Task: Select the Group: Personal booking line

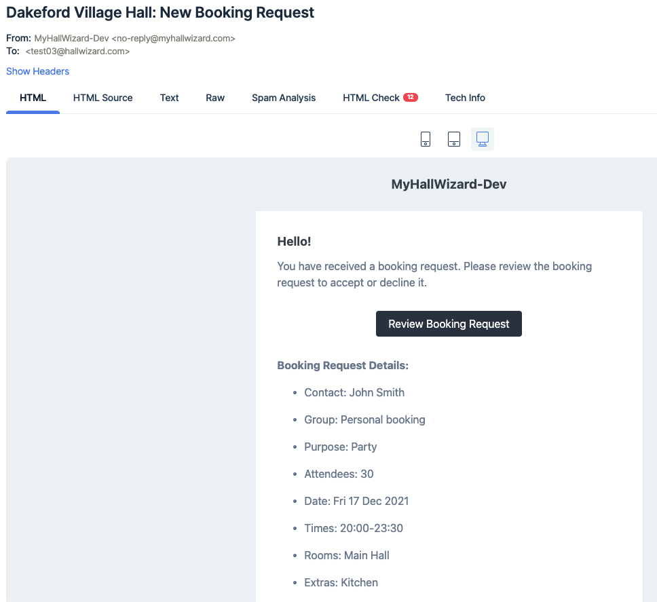Action: [364, 419]
